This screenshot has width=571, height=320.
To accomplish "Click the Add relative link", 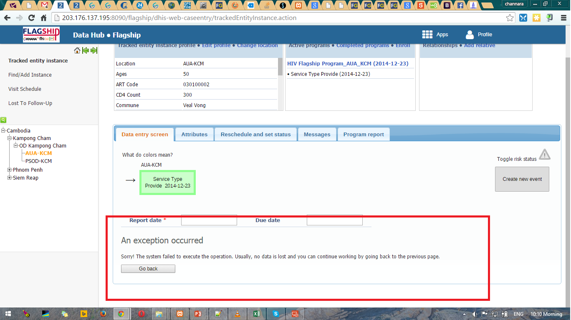I will [x=480, y=45].
